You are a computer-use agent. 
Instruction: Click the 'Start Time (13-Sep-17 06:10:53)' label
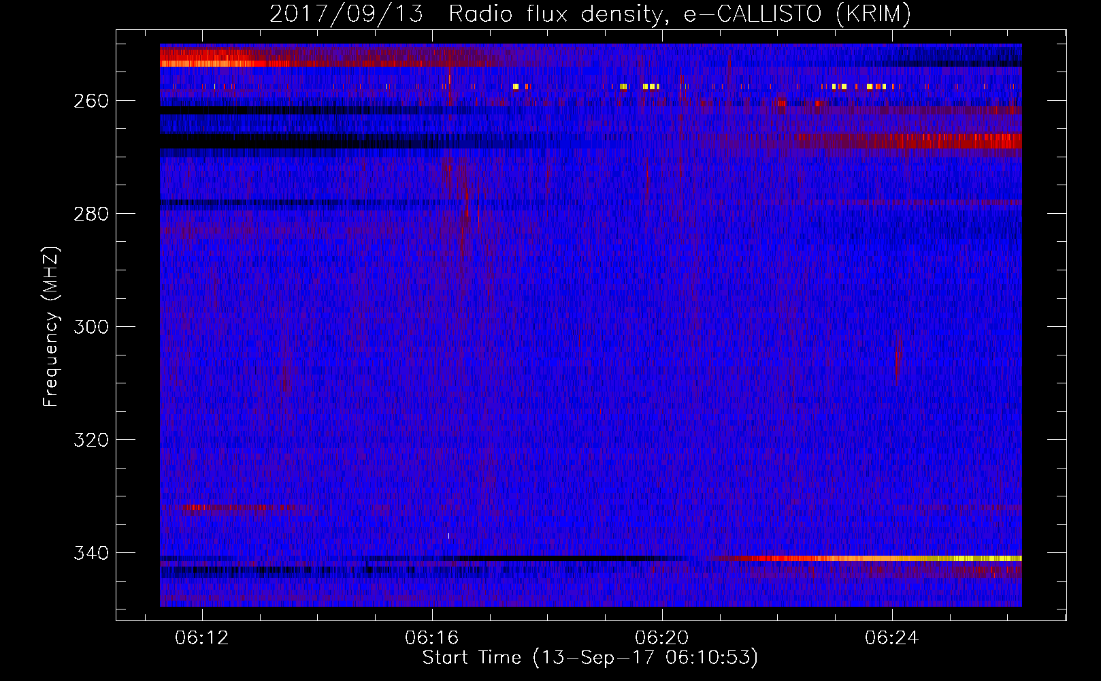tap(590, 658)
